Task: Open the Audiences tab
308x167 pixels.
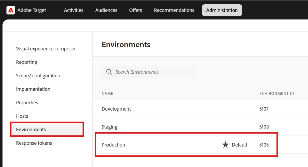Action: 106,10
